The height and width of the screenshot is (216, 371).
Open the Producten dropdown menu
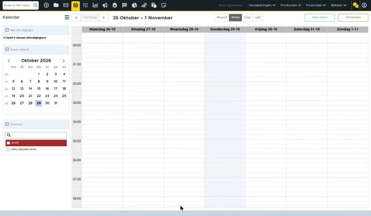(x=291, y=5)
